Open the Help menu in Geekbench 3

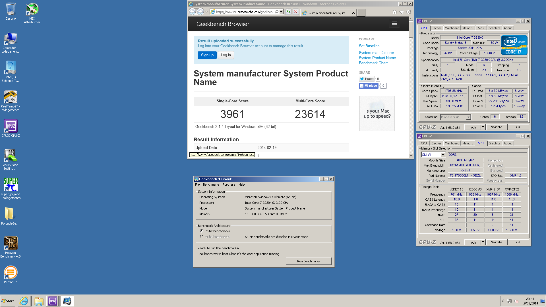pos(241,184)
